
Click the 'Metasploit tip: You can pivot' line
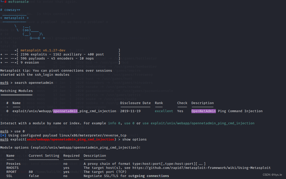click(56, 70)
